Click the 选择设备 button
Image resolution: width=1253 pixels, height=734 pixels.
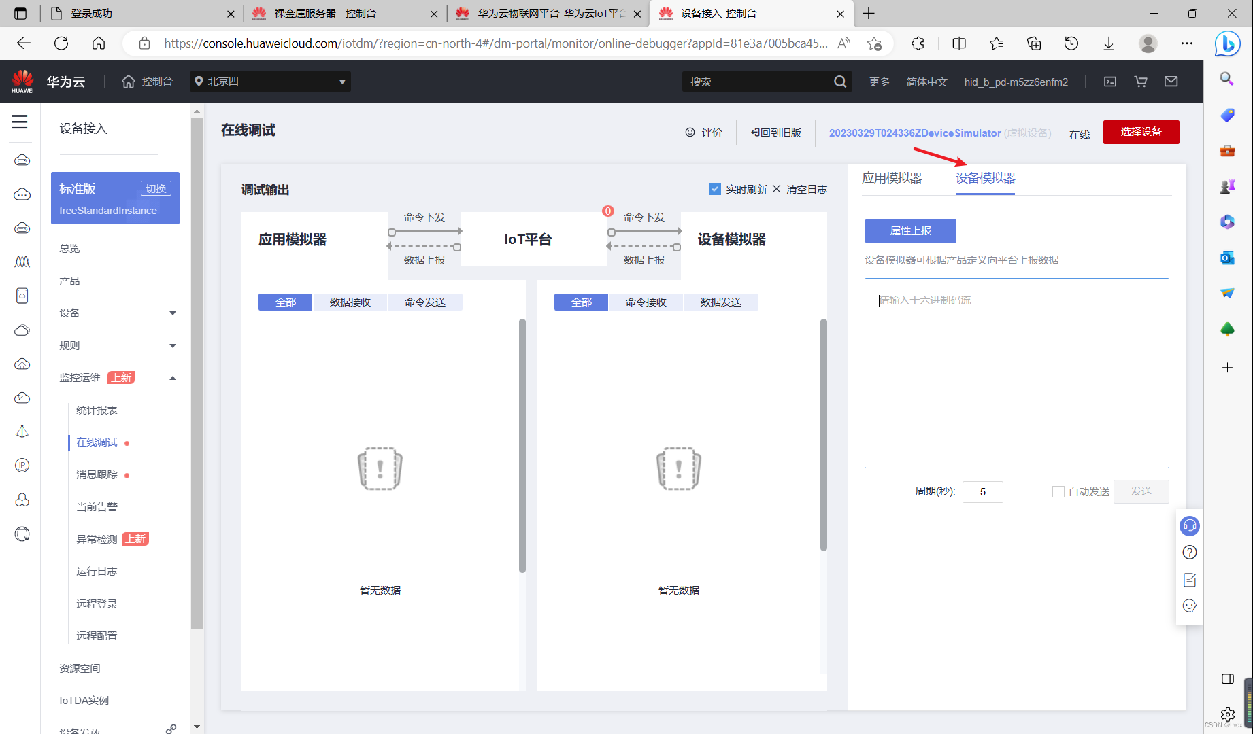click(x=1141, y=132)
